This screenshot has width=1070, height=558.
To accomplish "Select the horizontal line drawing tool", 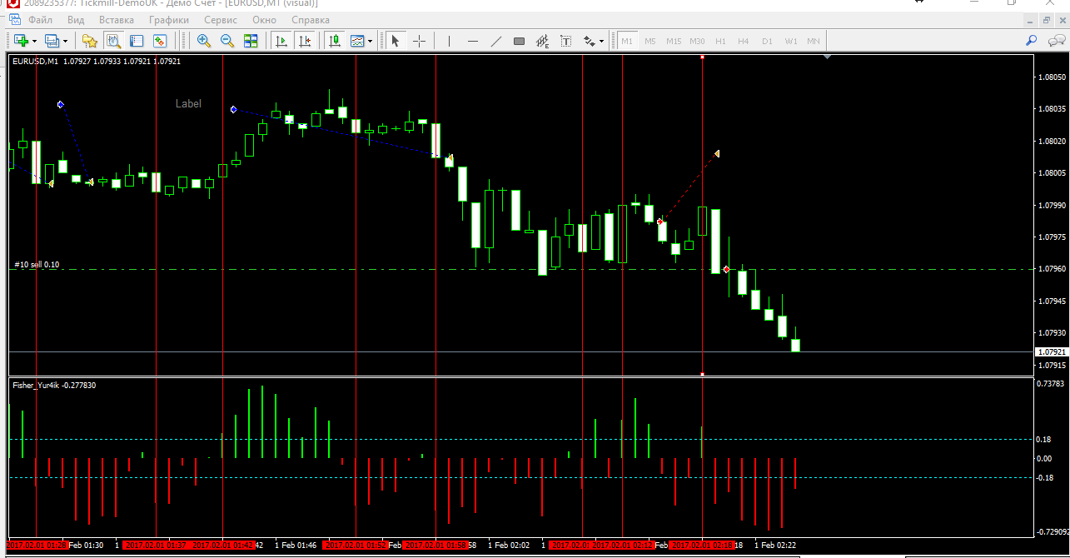I will [x=473, y=40].
